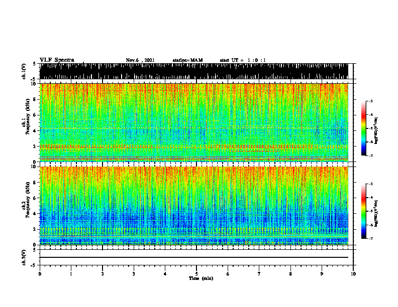Click the last time axis tick label "10"
This screenshot has height=307, width=398.
[x=353, y=274]
